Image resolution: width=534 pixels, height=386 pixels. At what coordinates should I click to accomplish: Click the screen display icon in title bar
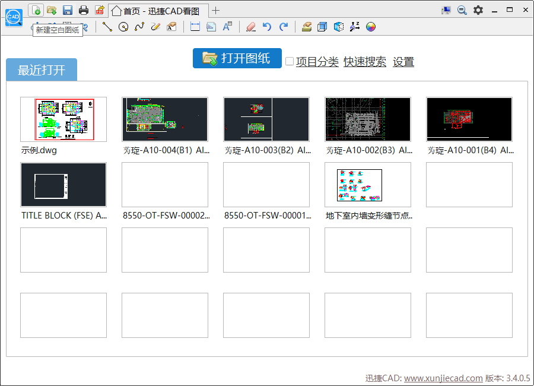(446, 10)
